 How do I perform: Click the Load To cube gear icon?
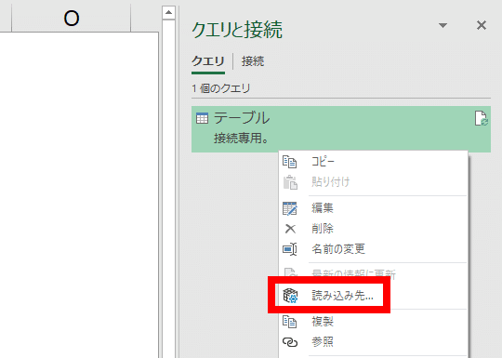click(290, 296)
